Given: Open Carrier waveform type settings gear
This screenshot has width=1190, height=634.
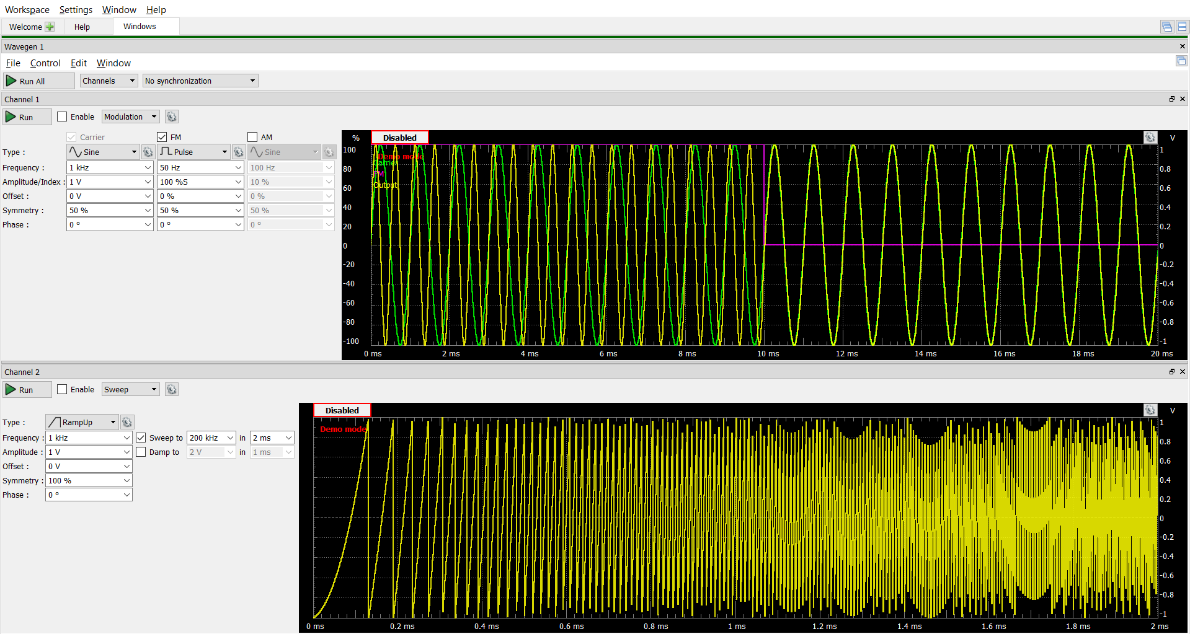Looking at the screenshot, I should click(148, 152).
